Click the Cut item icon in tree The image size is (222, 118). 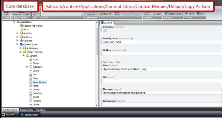31,74
